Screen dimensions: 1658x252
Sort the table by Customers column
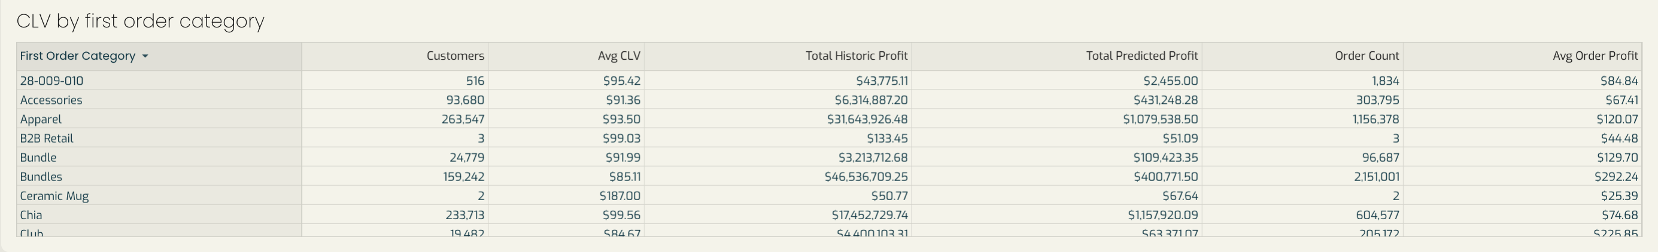[395, 57]
